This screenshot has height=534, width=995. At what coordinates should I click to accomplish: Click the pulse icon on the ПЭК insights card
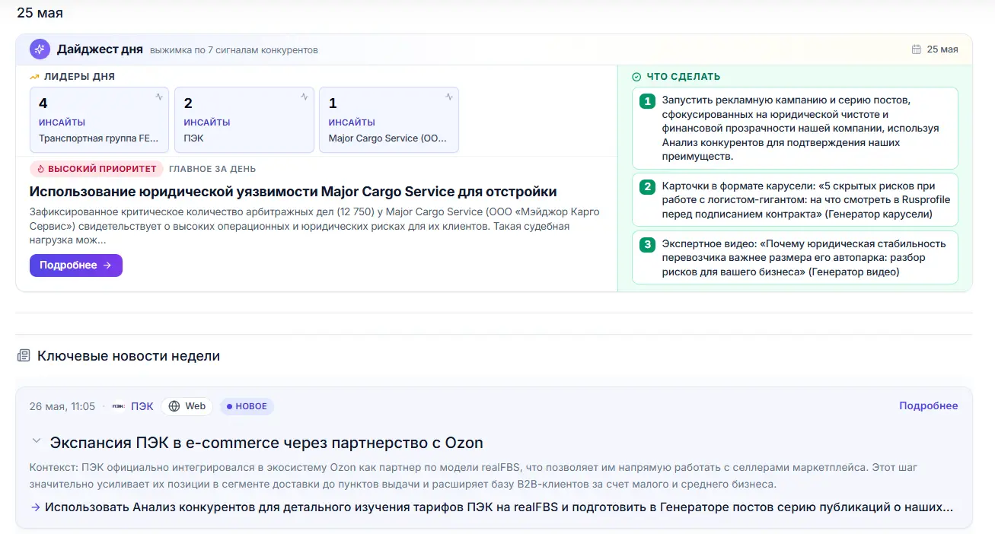(x=305, y=97)
